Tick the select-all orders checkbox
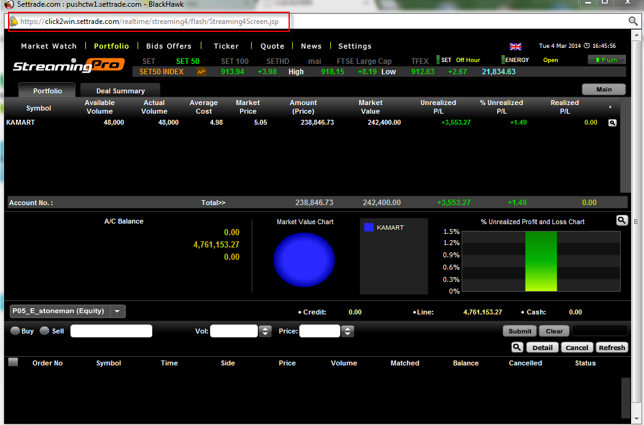Screen dimensions: 644x425 coord(13,362)
